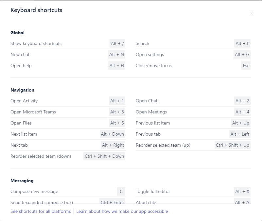The height and width of the screenshot is (221, 262).
Task: Click the Ctrl + Shift + Down key badge
Action: pos(104,156)
